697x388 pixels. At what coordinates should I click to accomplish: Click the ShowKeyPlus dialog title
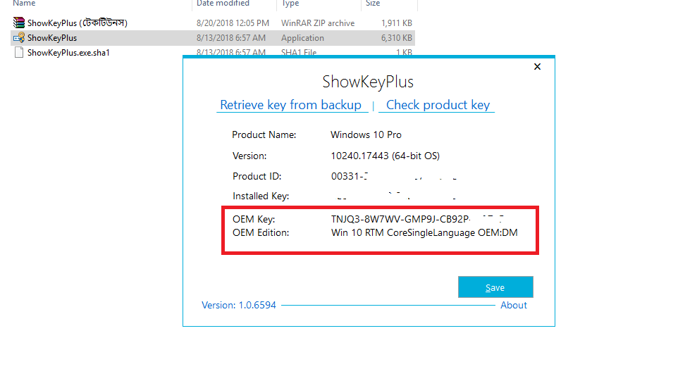[368, 82]
